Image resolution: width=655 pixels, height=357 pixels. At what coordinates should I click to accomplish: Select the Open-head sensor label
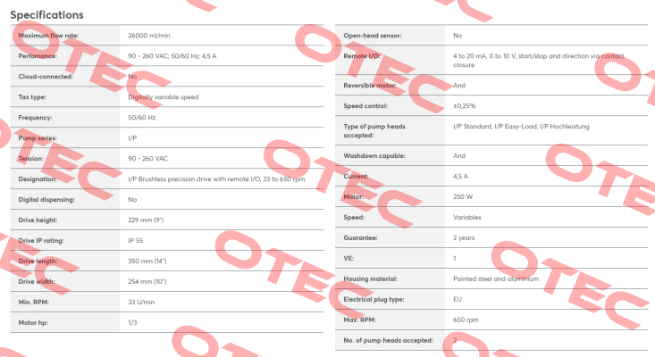click(373, 36)
